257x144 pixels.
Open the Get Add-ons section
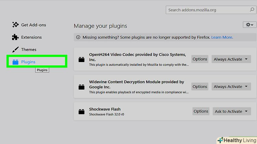[x=34, y=25]
